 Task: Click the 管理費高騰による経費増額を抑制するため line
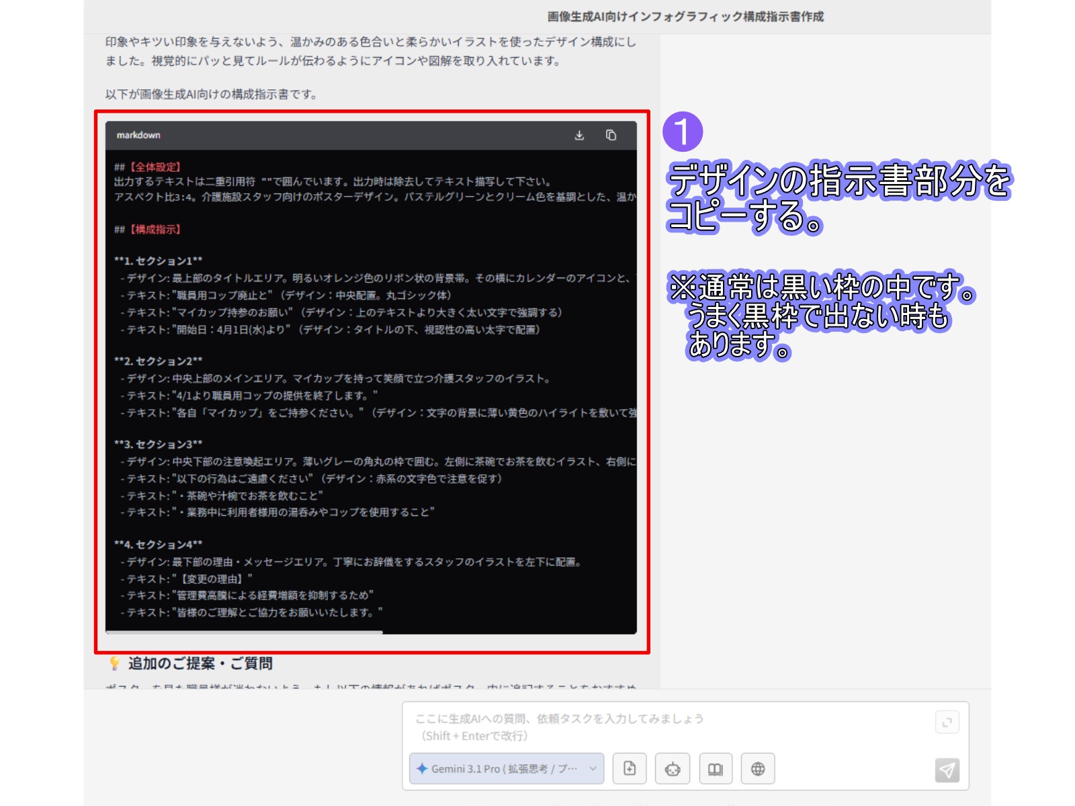pyautogui.click(x=247, y=595)
